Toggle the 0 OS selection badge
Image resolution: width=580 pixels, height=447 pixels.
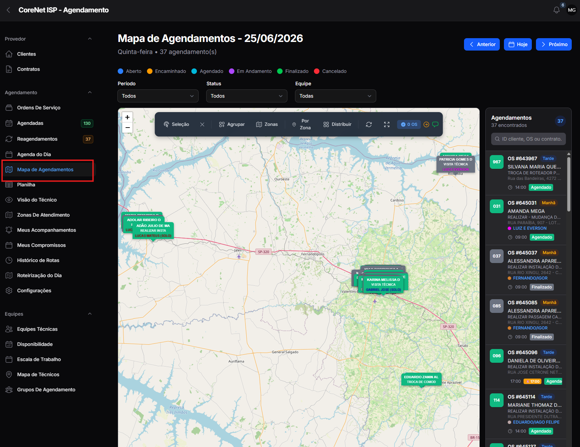(x=409, y=124)
